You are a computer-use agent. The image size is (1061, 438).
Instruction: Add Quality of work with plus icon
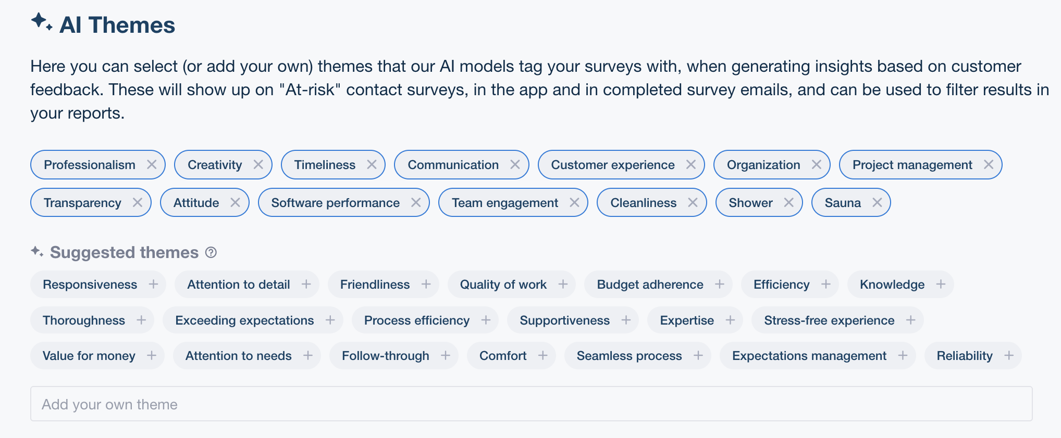(563, 284)
